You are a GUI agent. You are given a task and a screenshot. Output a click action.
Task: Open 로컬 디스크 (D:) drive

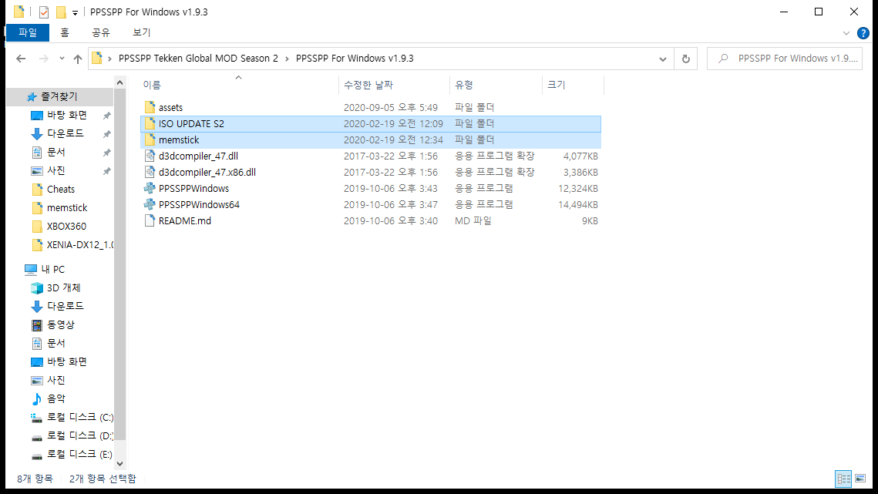(80, 435)
